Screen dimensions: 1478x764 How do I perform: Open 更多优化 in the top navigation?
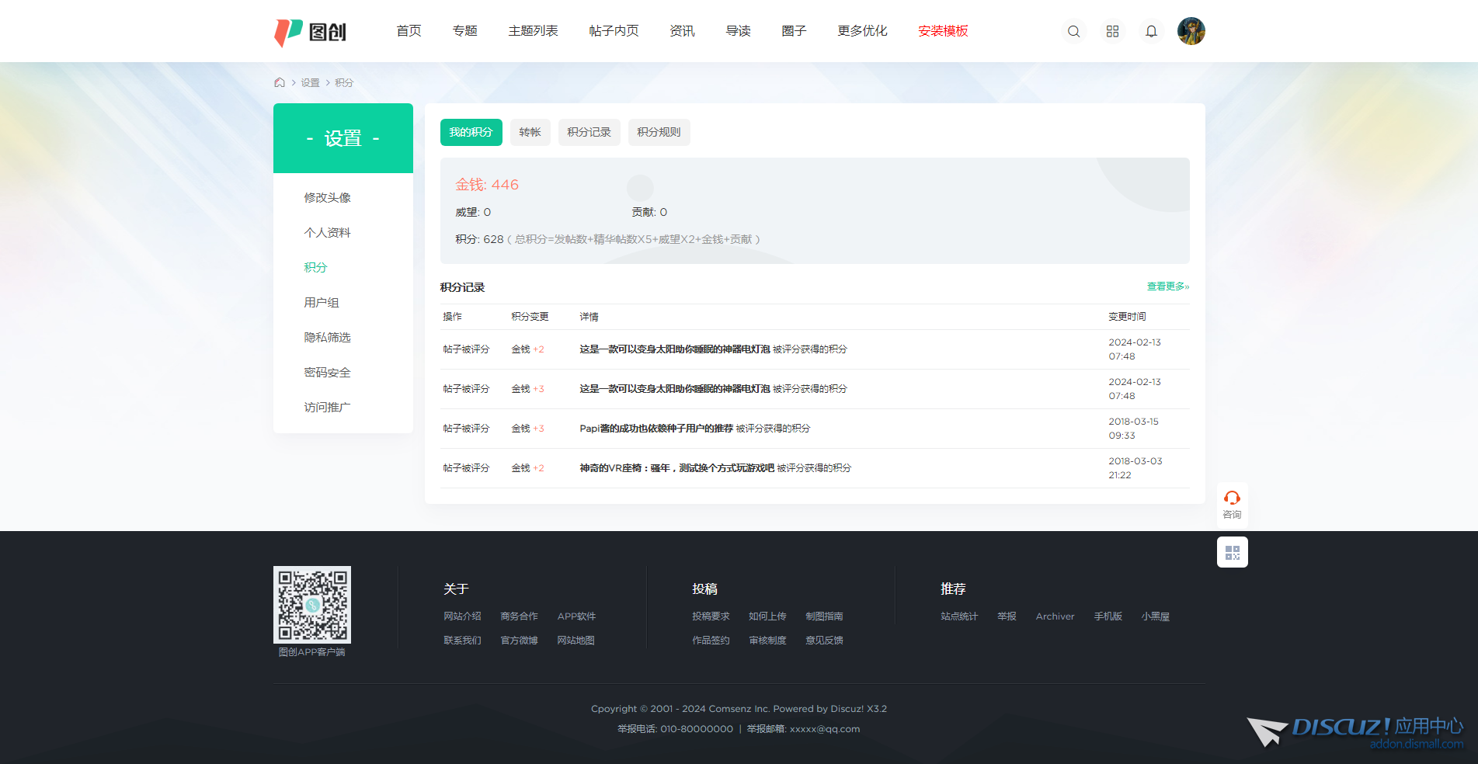click(x=862, y=31)
